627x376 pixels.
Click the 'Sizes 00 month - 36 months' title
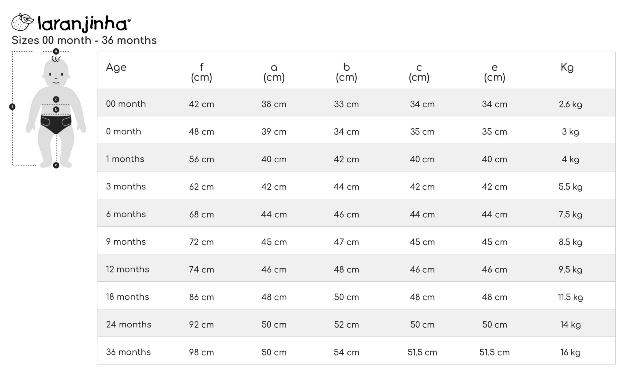point(84,40)
